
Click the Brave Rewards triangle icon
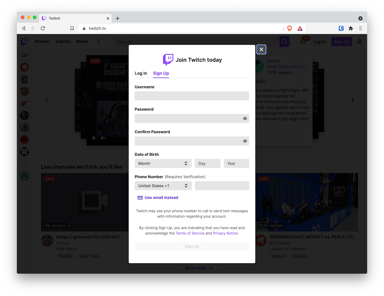pos(300,28)
